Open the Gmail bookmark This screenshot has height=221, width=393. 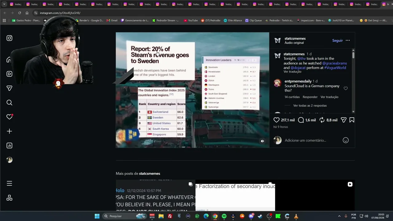(x=112, y=21)
